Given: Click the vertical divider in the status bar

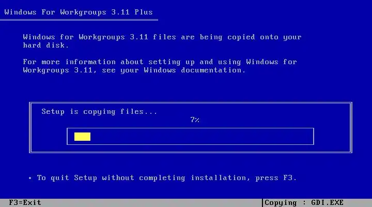Looking at the screenshot, I should coord(262,203).
